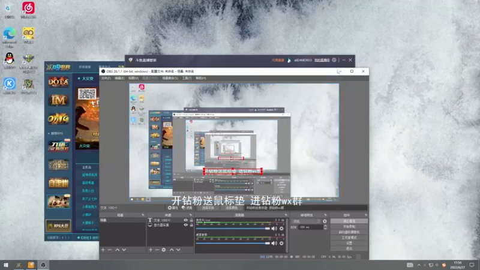Move the source down in Sources panel
The height and width of the screenshot is (270, 480).
(178, 250)
